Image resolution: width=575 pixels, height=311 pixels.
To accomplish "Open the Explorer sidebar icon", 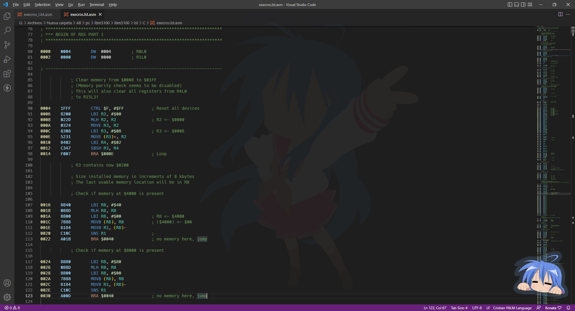I will tap(7, 16).
